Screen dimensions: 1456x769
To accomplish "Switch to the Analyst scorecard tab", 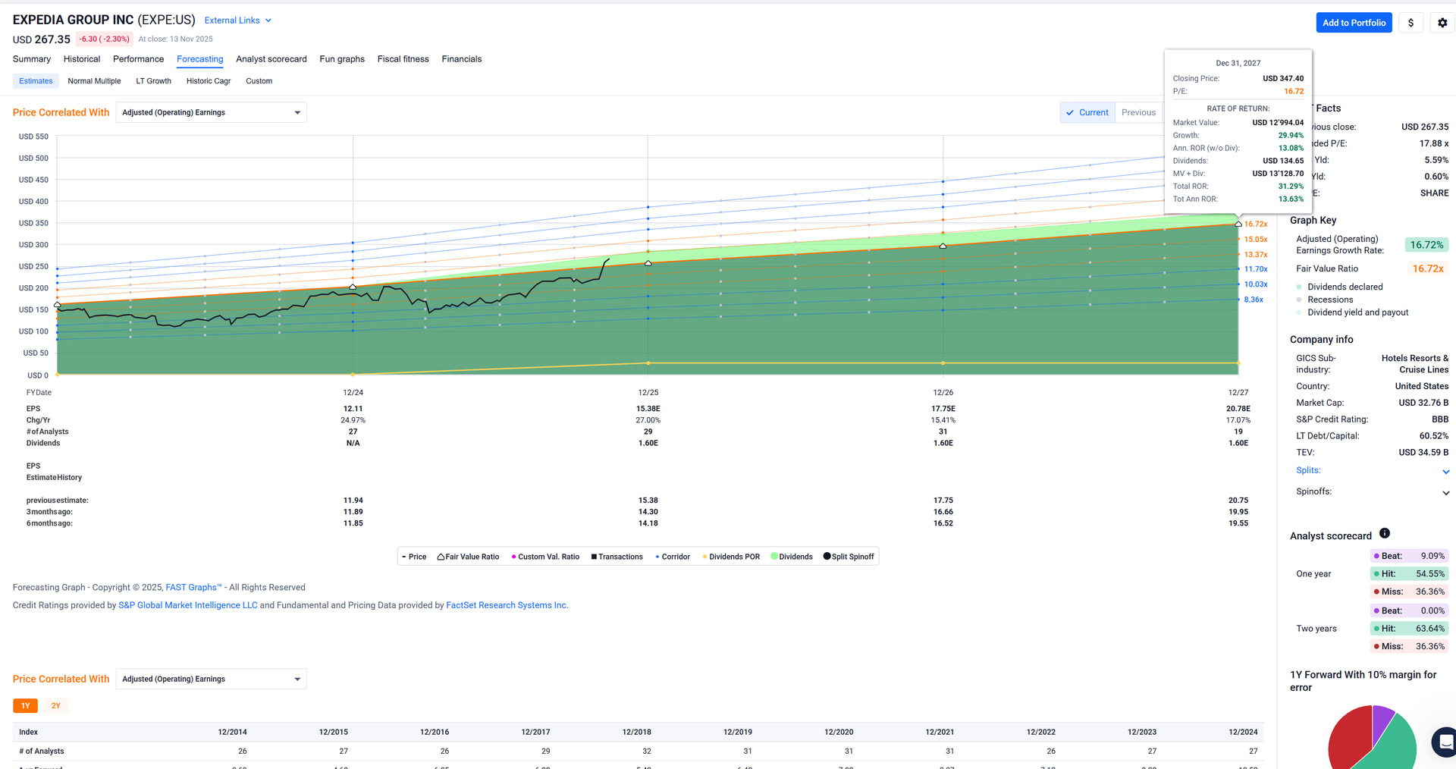I will [271, 59].
